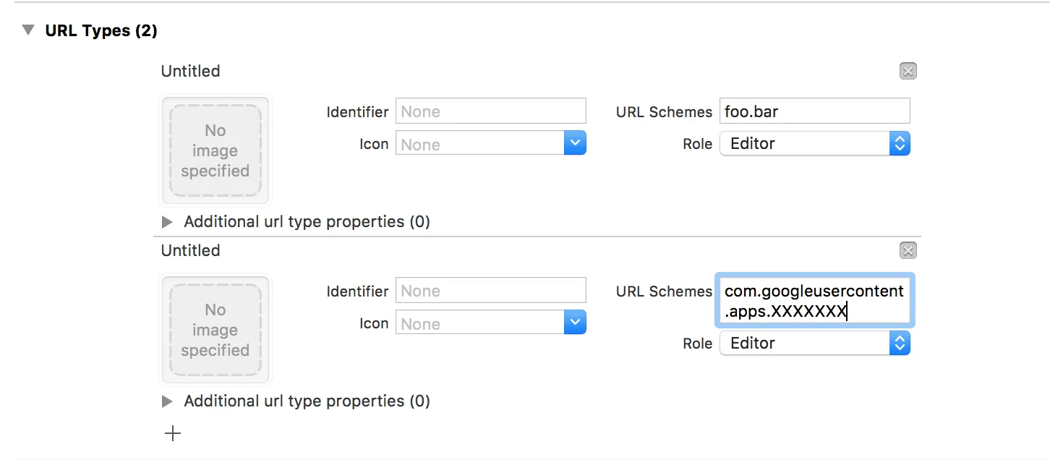This screenshot has width=1050, height=460.
Task: Click the second Icon combo box text area
Action: 479,323
